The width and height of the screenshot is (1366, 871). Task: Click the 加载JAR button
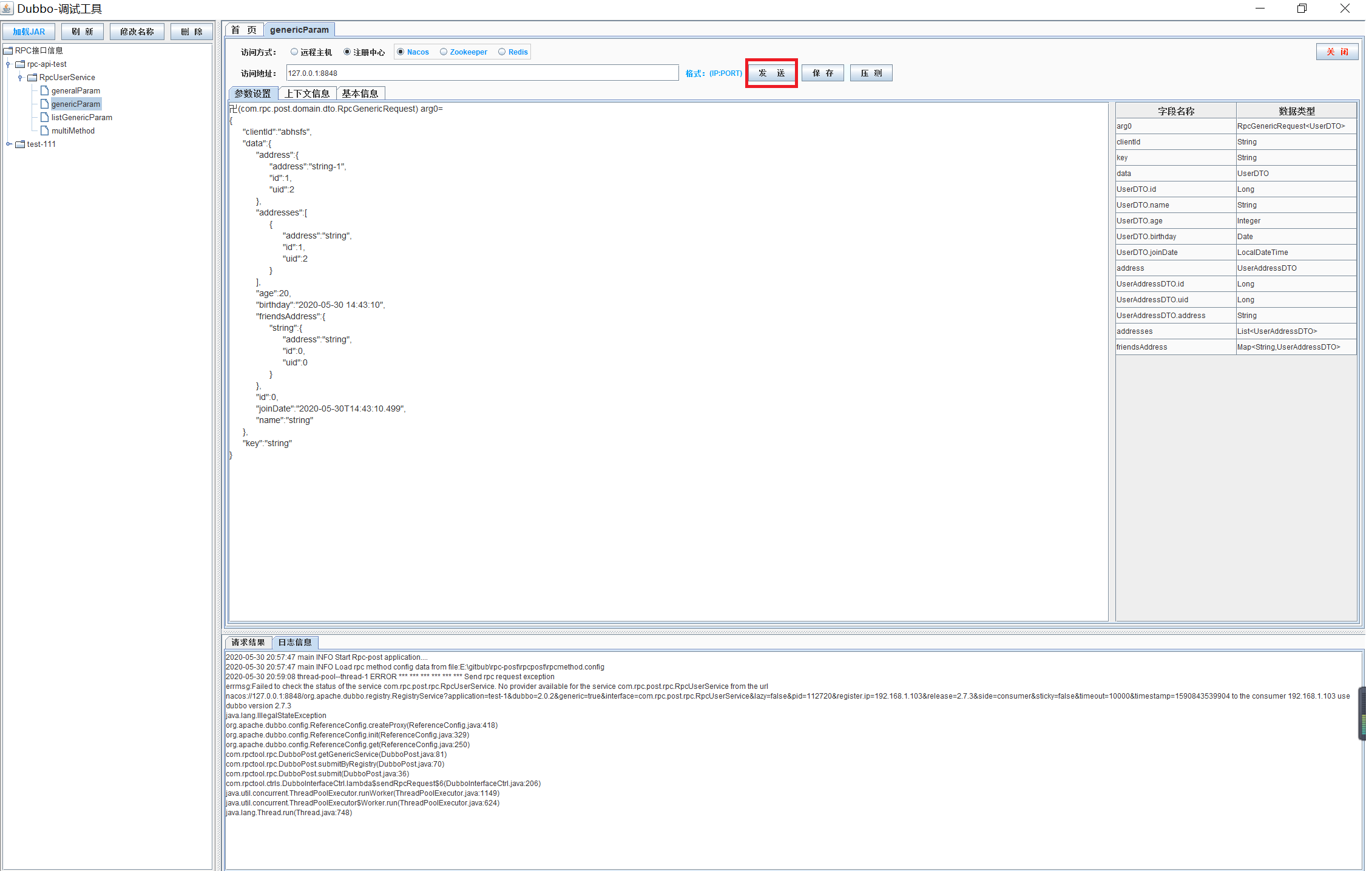[x=29, y=32]
